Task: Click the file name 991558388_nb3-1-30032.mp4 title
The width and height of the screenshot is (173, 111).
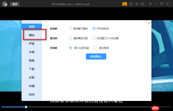Action: coord(70,4)
